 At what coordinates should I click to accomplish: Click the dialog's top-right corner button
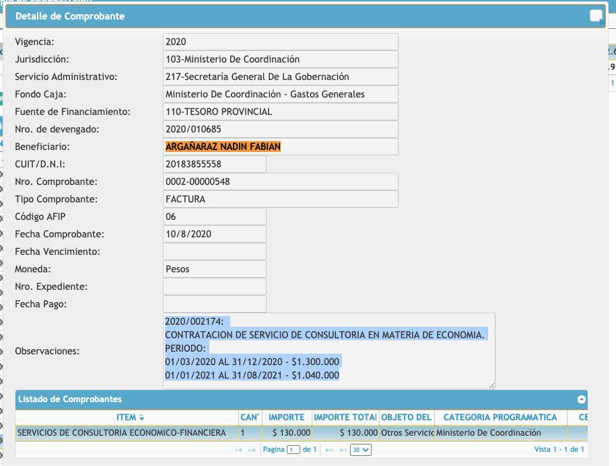(596, 16)
